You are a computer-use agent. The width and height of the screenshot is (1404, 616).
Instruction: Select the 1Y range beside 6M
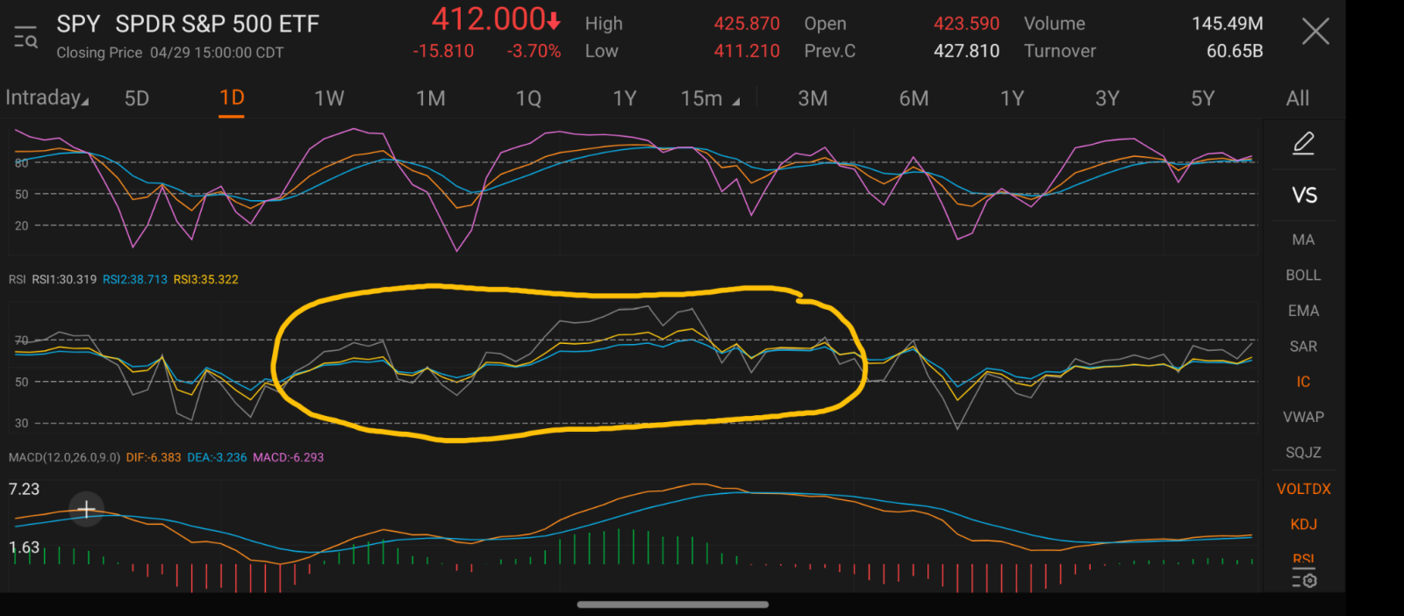click(1012, 98)
